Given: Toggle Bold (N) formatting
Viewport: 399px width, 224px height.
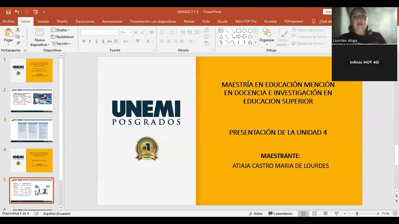Looking at the screenshot, I should [84, 41].
